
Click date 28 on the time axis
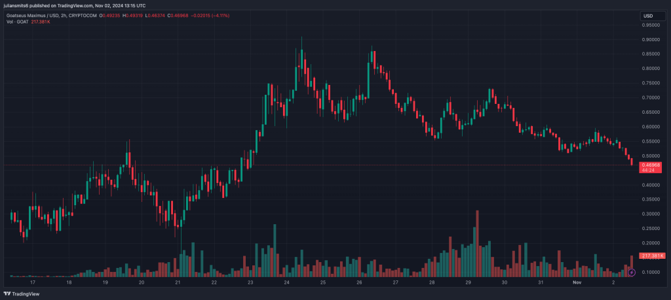(x=432, y=282)
